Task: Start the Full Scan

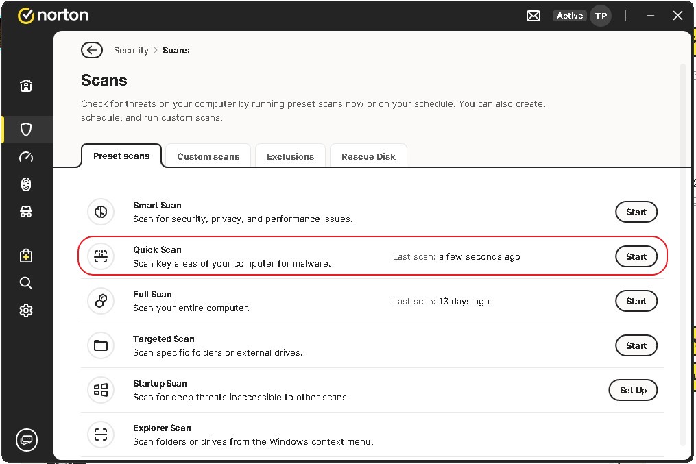Action: (x=636, y=301)
